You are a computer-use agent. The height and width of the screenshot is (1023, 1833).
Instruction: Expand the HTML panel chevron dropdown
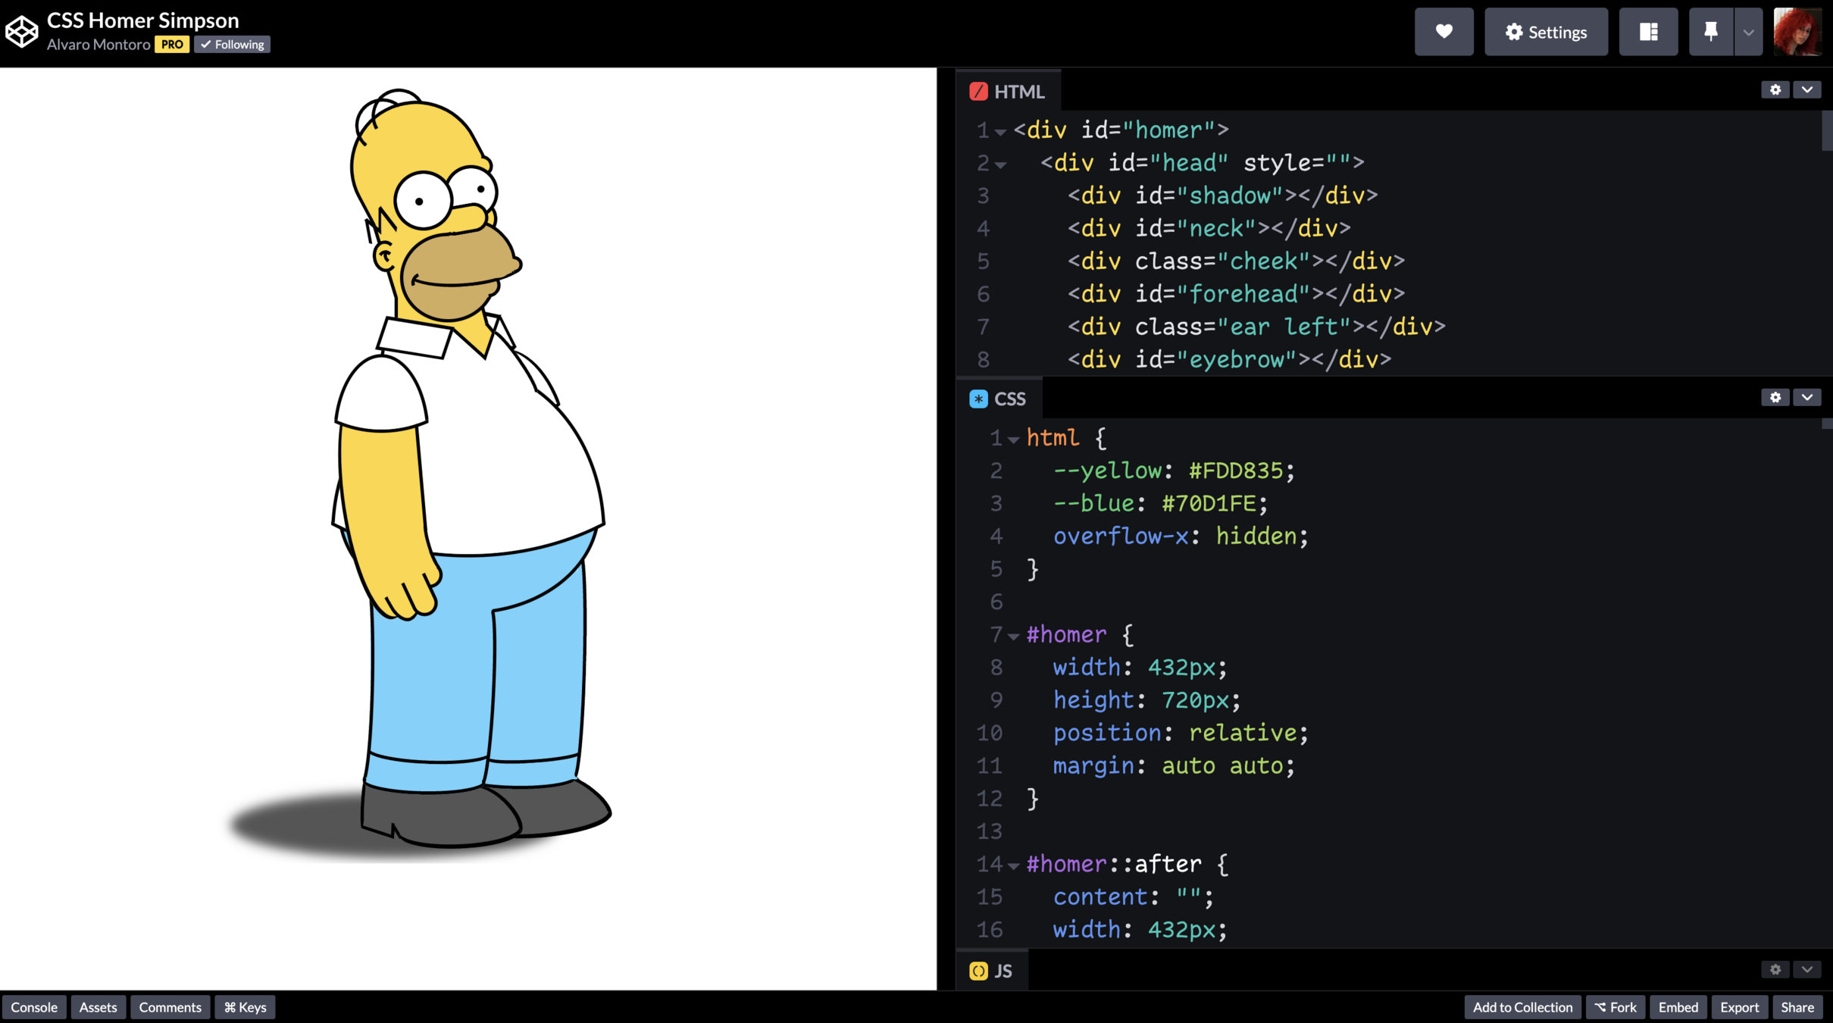click(x=1807, y=90)
